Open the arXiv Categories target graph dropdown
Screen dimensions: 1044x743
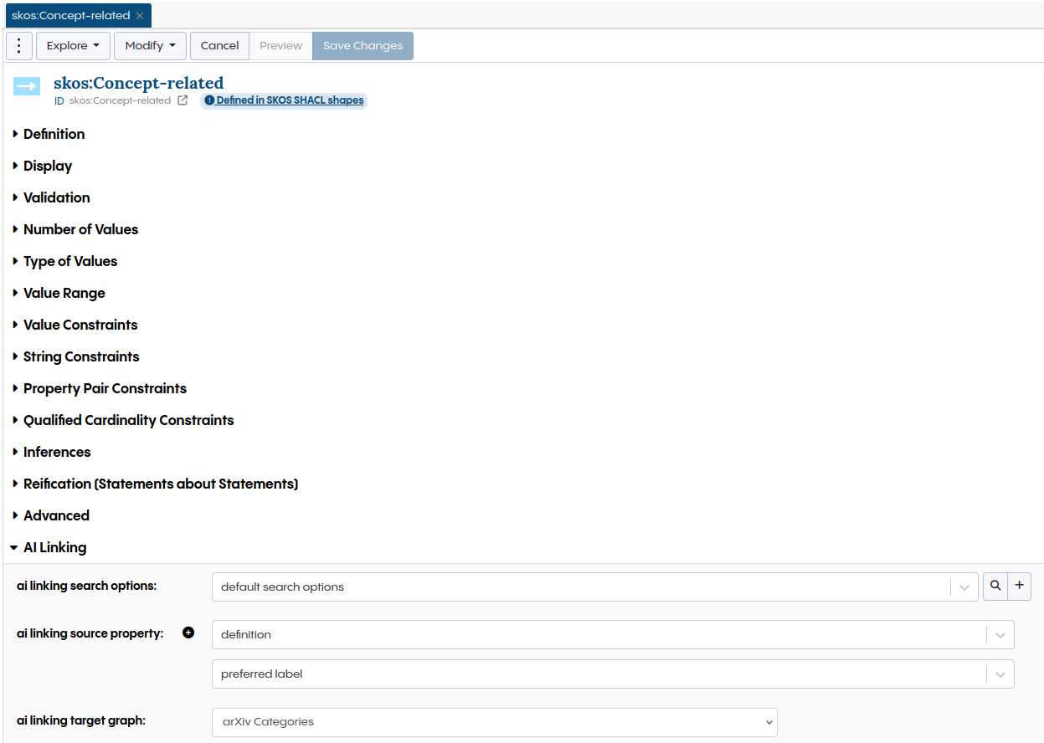pos(495,722)
